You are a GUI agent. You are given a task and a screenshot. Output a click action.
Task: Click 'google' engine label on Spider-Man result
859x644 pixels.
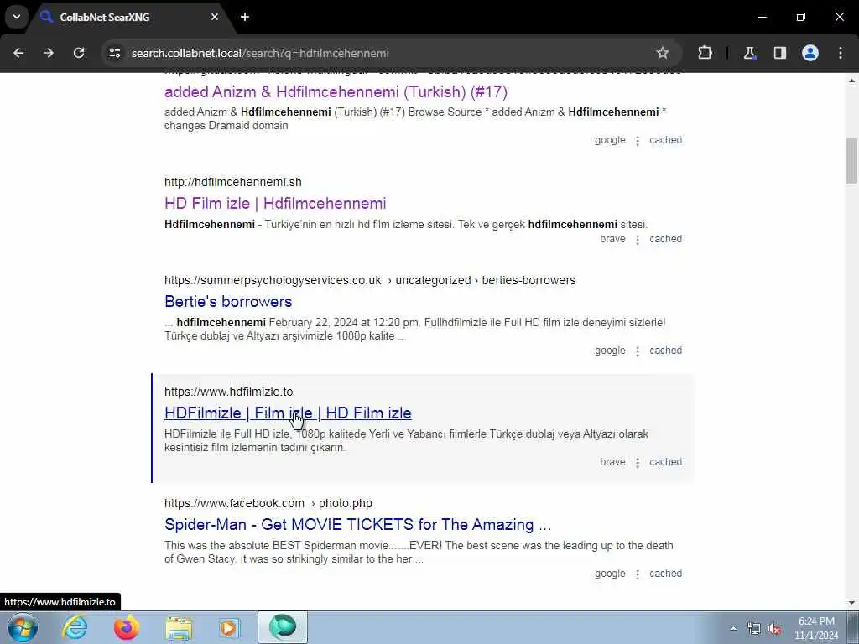(x=610, y=574)
